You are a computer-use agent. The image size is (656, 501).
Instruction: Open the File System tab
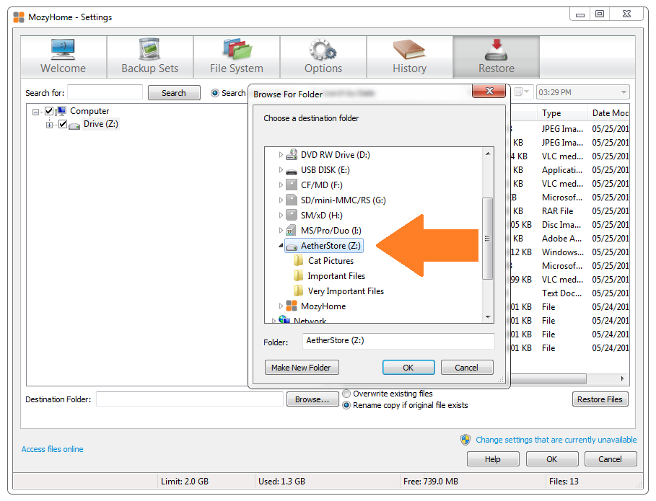[x=237, y=57]
